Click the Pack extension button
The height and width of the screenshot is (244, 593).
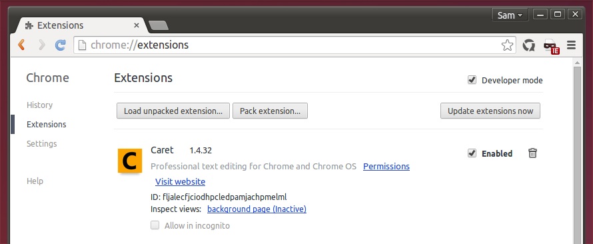click(270, 111)
